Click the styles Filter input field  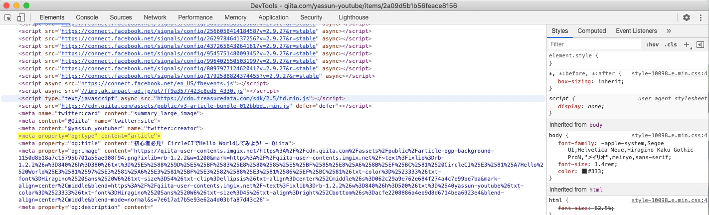pos(593,44)
